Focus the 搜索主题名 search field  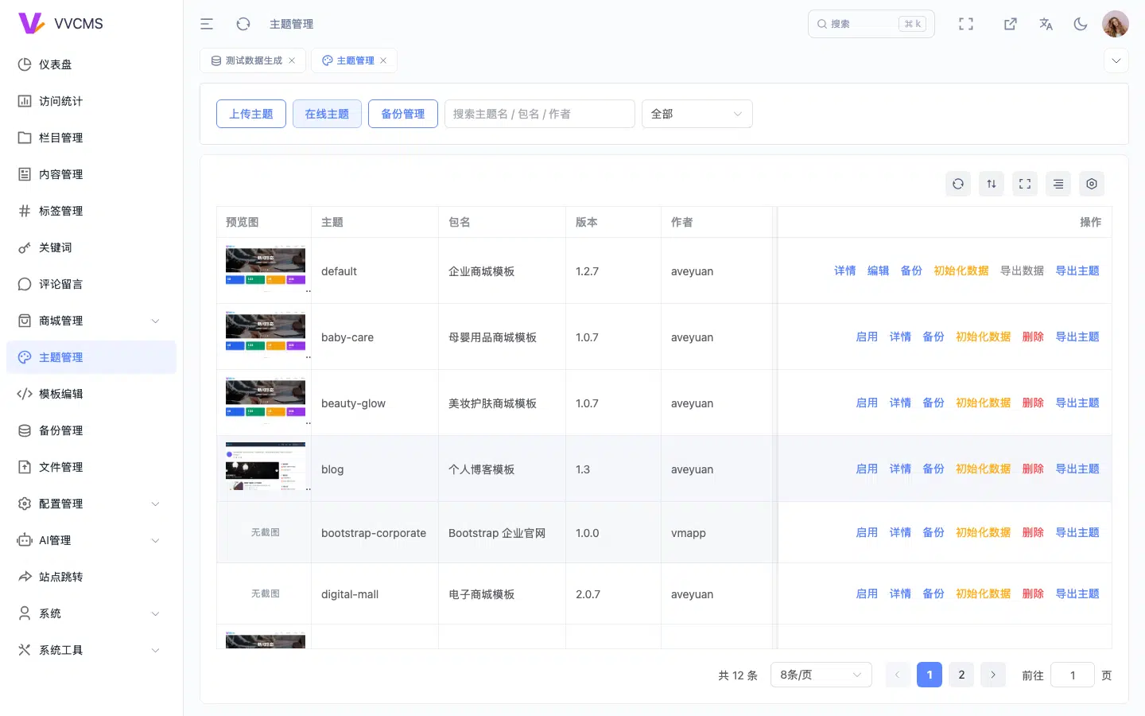[540, 114]
